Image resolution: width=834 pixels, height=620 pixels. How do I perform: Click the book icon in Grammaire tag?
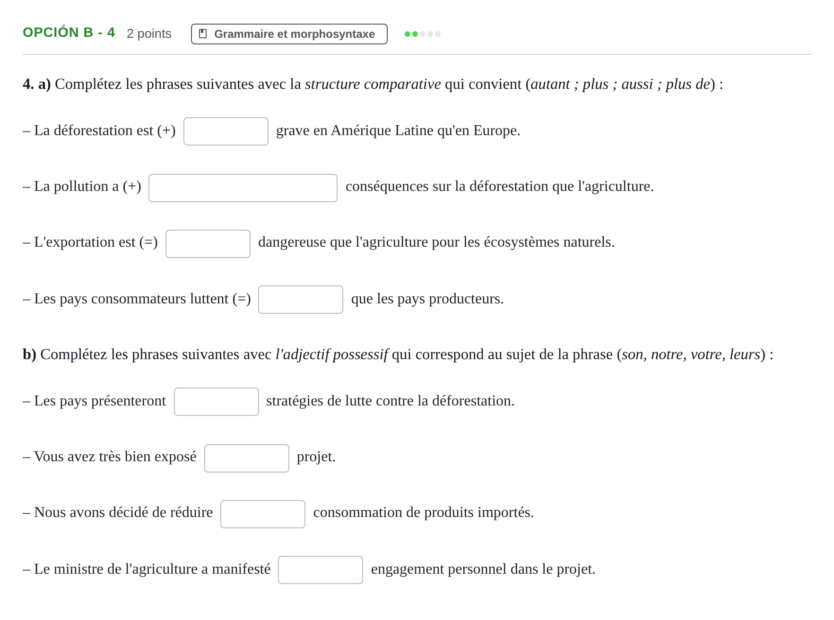coord(203,34)
